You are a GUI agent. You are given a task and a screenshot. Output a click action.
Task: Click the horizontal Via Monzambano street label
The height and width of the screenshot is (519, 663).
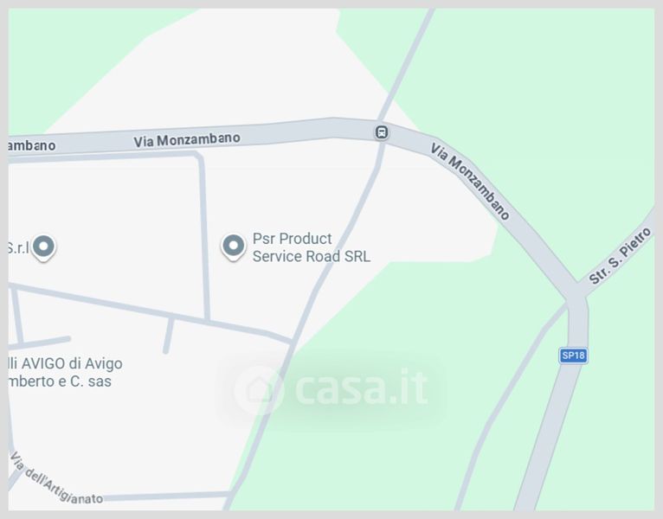[187, 140]
